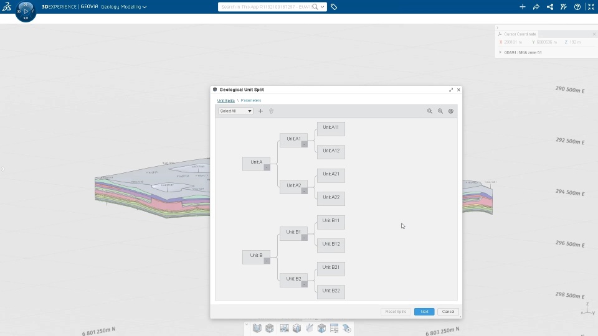The height and width of the screenshot is (336, 598).
Task: Click the parameters list sliders icon
Action: click(335, 328)
